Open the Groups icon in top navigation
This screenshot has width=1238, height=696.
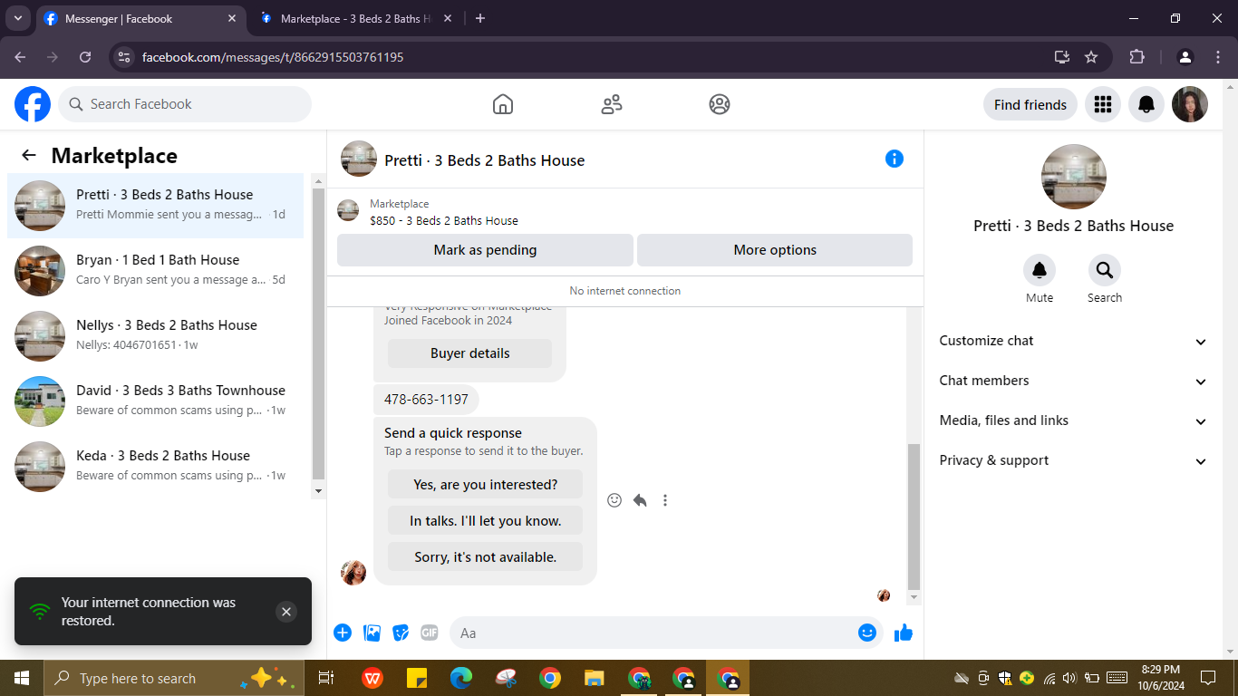720,104
